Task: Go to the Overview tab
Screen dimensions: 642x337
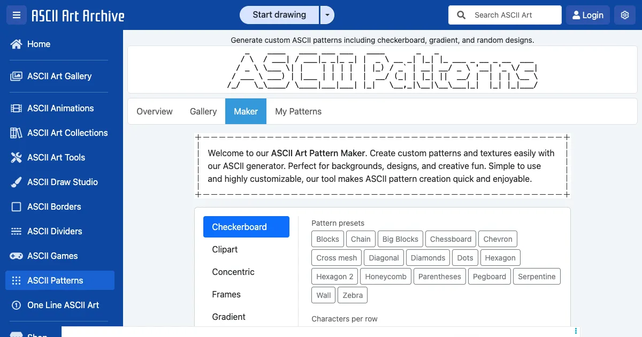Action: tap(155, 111)
